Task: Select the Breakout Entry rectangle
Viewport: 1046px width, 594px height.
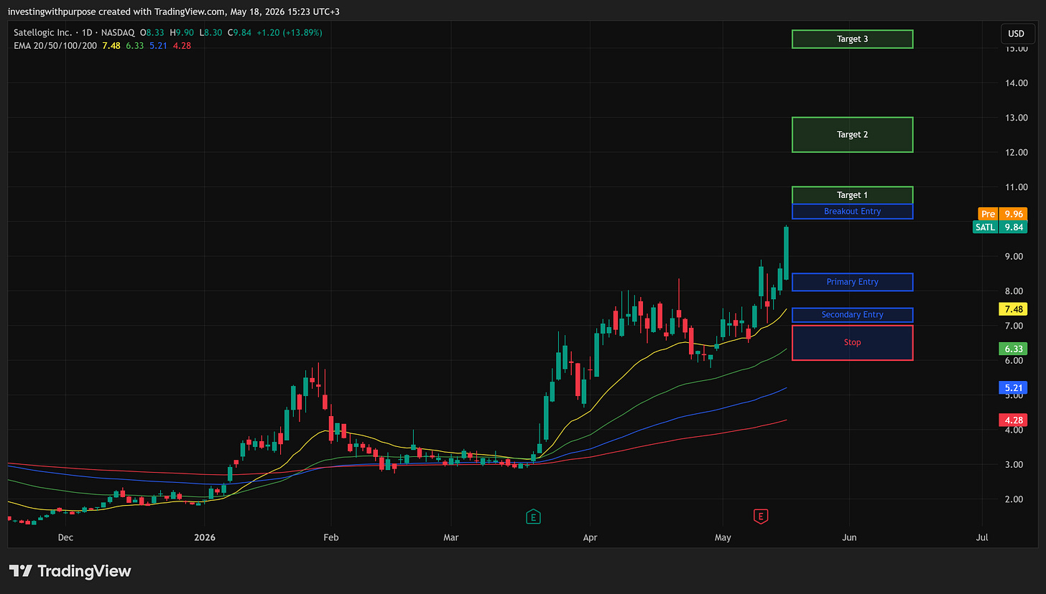Action: tap(852, 211)
